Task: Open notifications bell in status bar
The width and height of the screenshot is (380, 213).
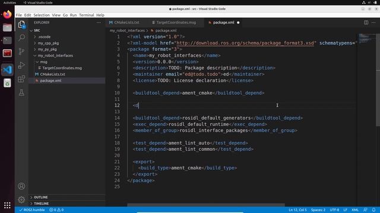Action: pyautogui.click(x=373, y=210)
